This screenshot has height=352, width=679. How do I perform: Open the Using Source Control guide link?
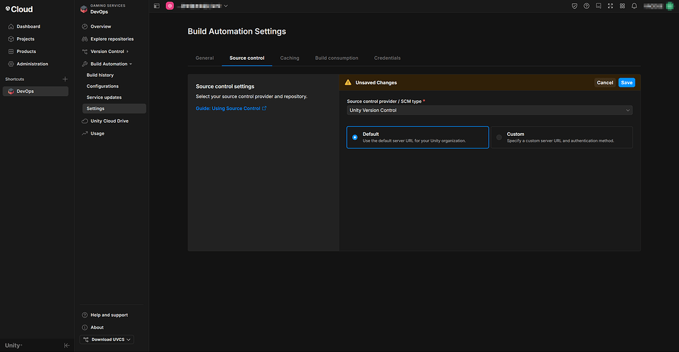[x=231, y=108]
